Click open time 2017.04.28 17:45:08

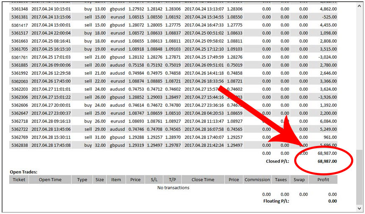coord(51,145)
